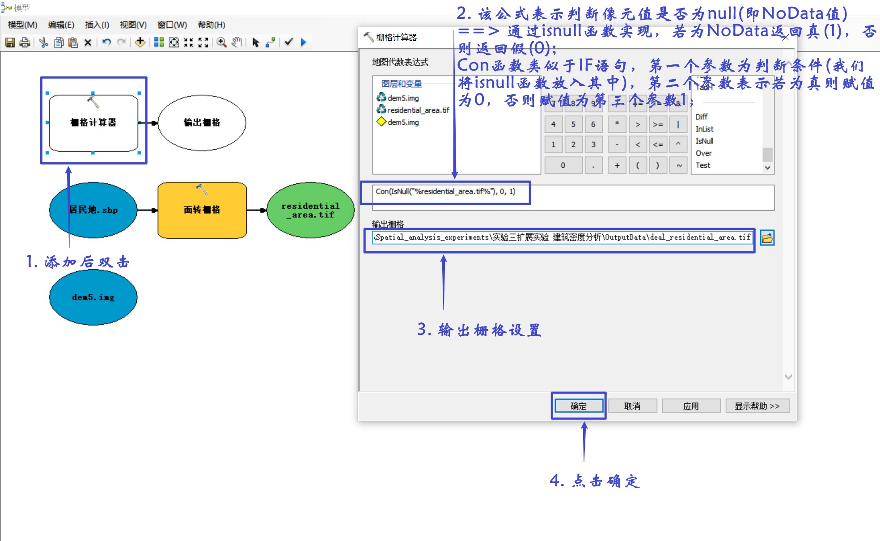Screen dimensions: 880x541
Task: Click the Save model icon
Action: point(10,42)
